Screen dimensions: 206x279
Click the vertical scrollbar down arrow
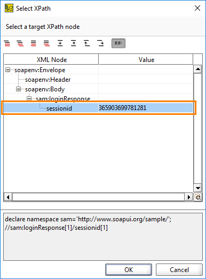click(198, 188)
